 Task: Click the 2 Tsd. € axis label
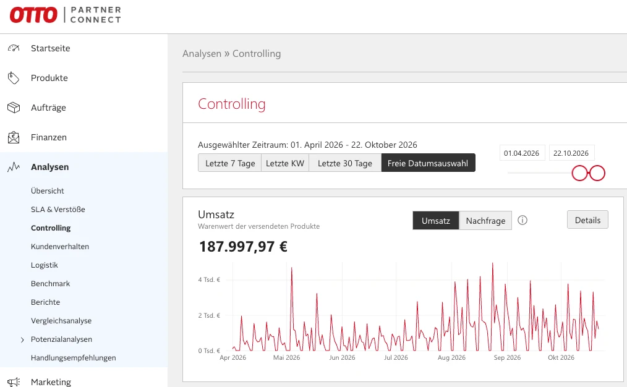coord(209,315)
